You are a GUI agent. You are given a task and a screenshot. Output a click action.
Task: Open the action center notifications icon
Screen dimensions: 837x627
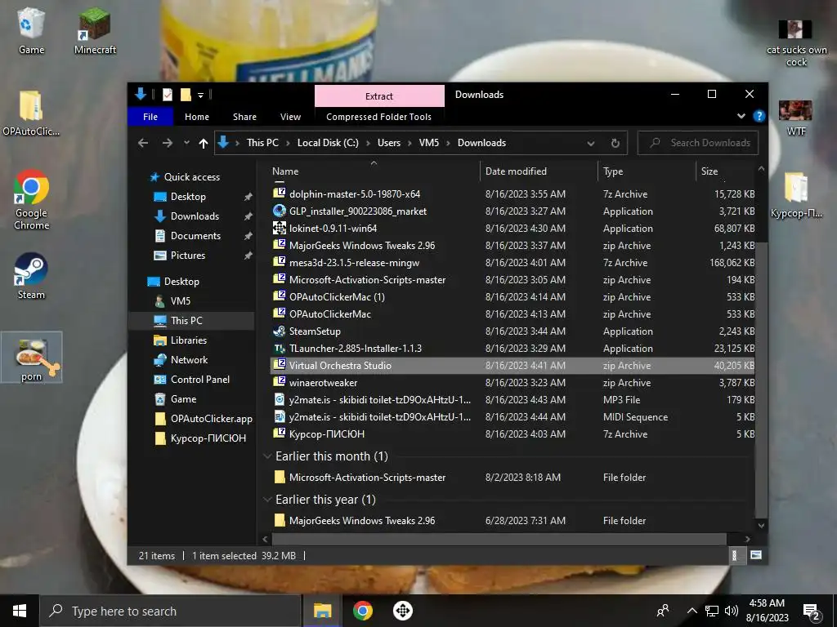click(x=812, y=611)
